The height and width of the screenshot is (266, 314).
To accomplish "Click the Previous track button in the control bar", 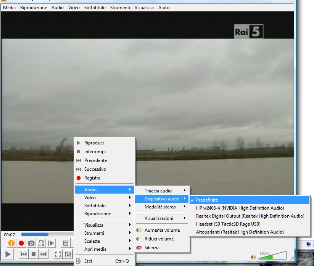I will coord(24,254).
